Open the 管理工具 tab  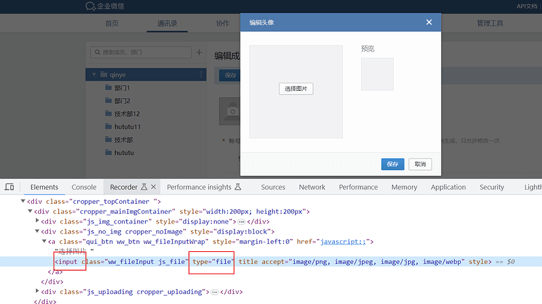[x=490, y=23]
